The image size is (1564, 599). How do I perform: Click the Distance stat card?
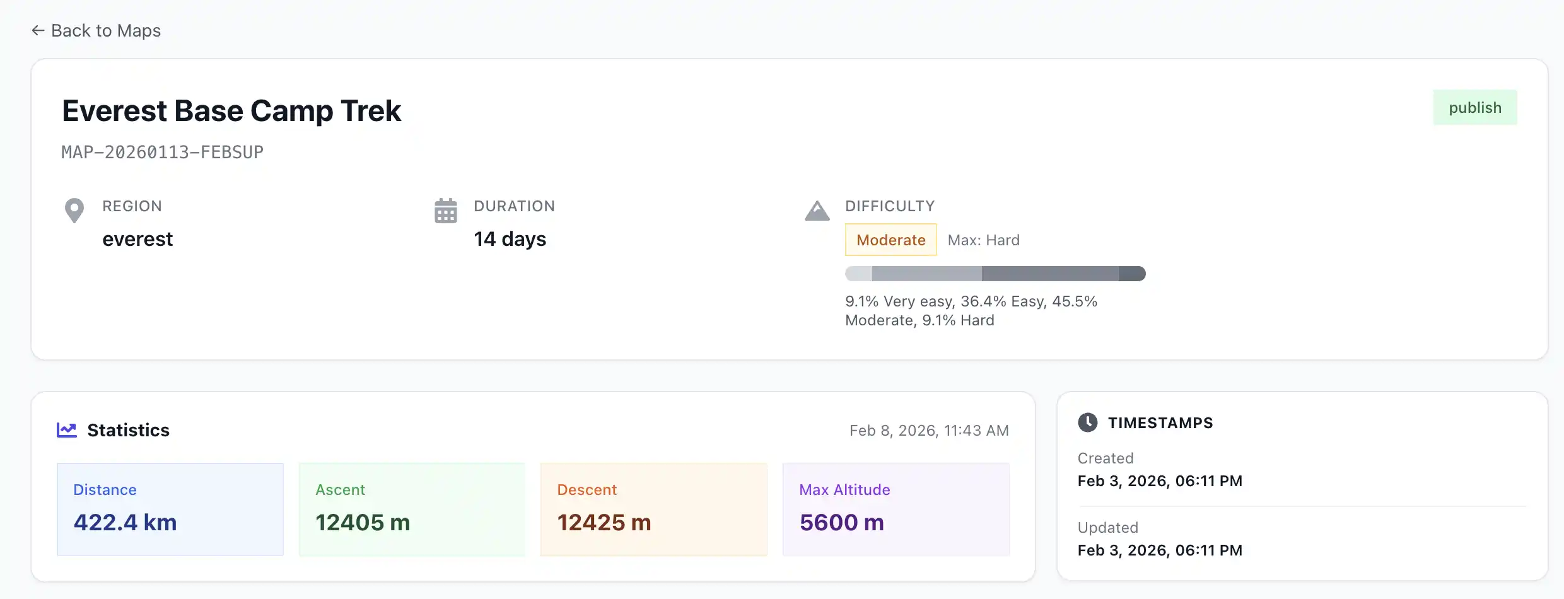tap(170, 509)
